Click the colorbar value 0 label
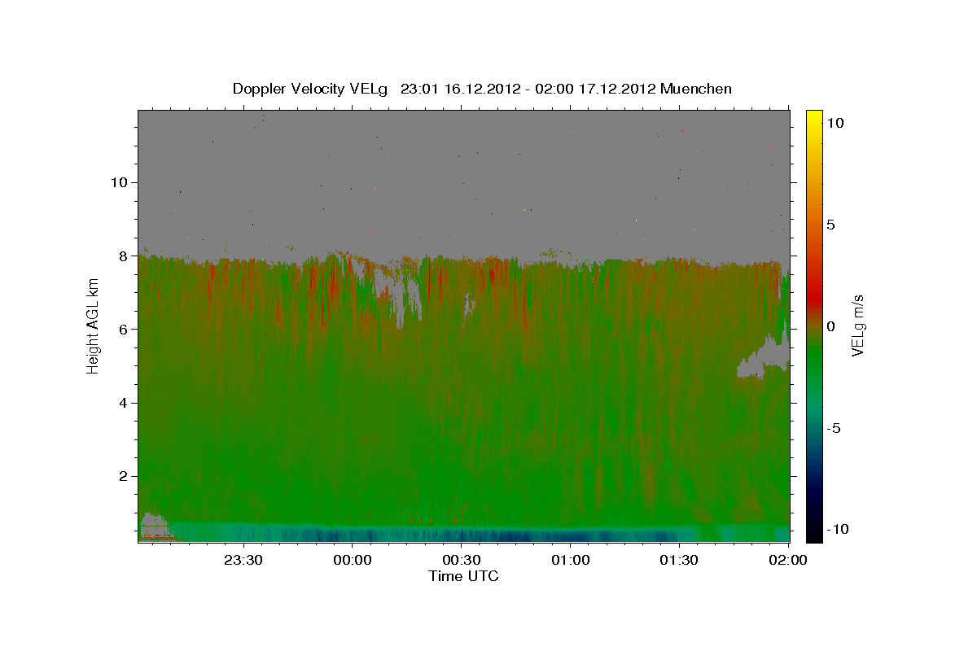Image resolution: width=977 pixels, height=651 pixels. [832, 326]
